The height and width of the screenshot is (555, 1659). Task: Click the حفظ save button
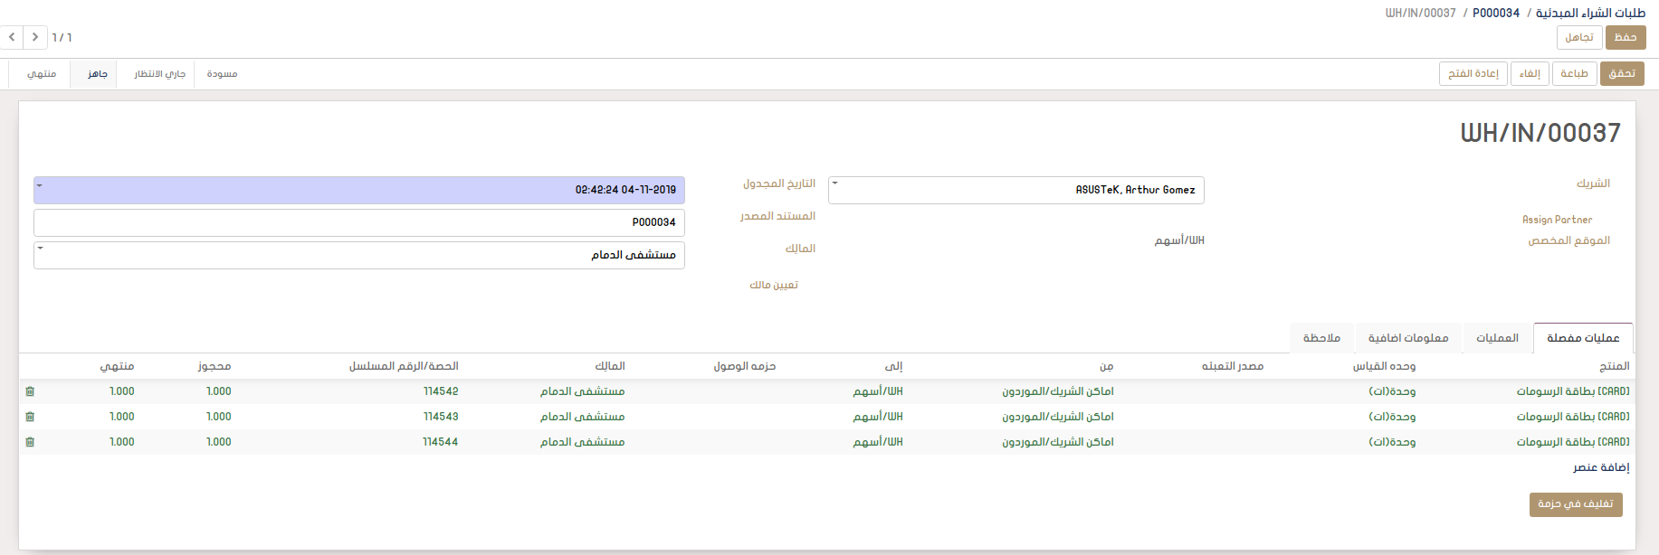1625,37
